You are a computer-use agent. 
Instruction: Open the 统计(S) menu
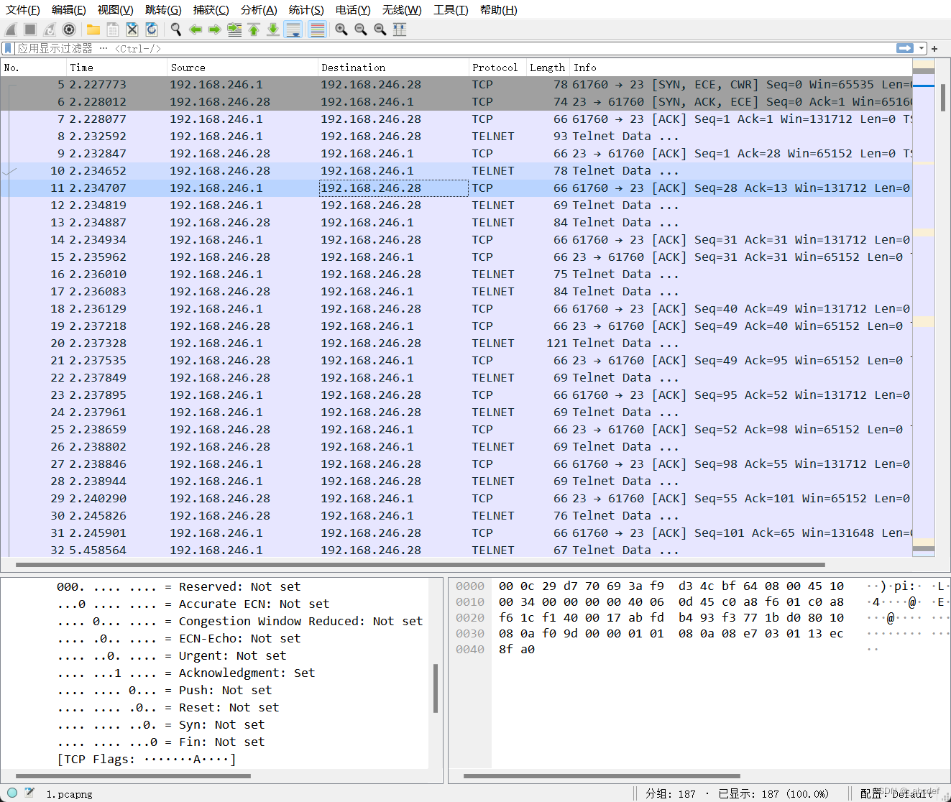click(x=306, y=9)
